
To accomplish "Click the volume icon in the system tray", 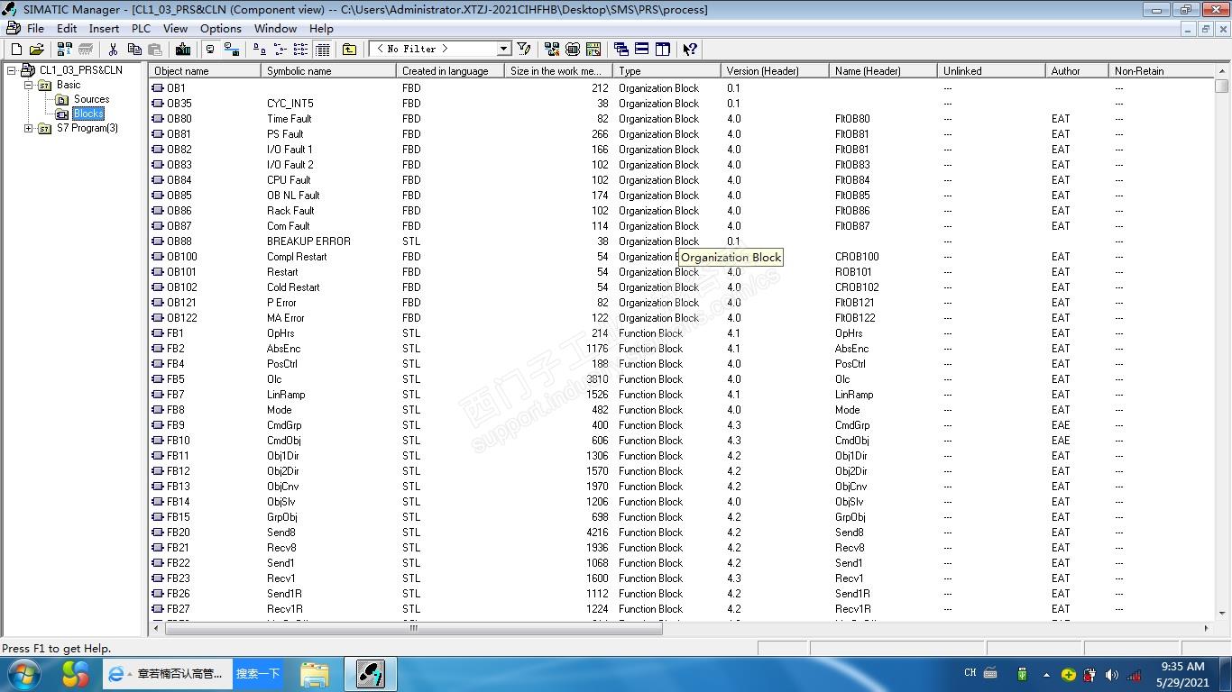I will [1111, 674].
